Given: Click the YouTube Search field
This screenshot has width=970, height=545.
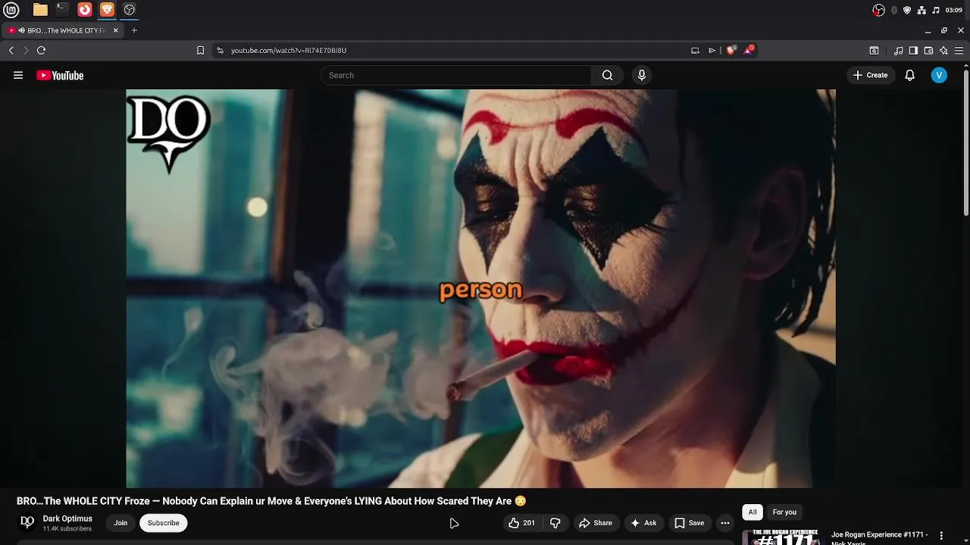Looking at the screenshot, I should (455, 75).
